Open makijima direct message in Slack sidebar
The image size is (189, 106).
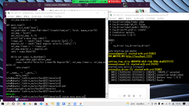[22, 100]
